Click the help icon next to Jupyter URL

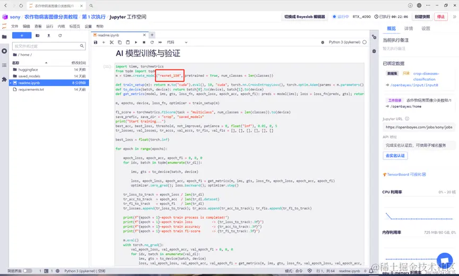(407, 119)
